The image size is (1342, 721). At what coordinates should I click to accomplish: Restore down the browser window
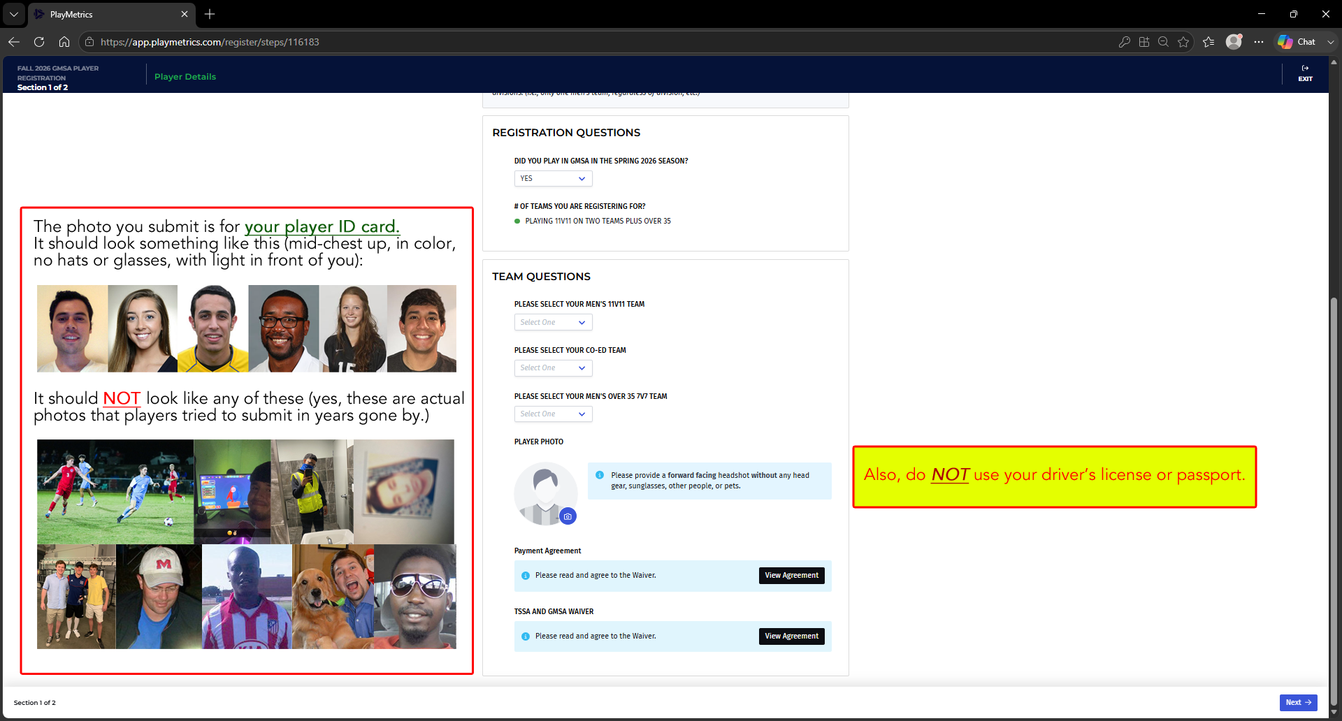click(x=1294, y=14)
